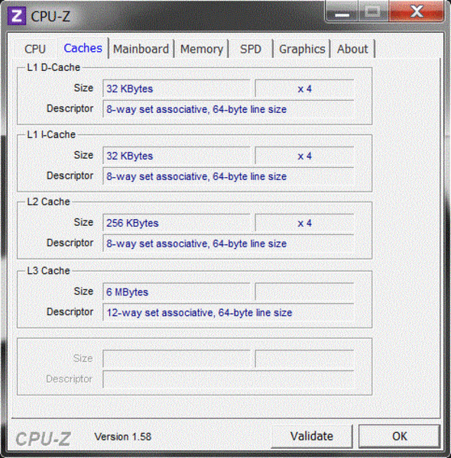Click the L1 D-Cache descriptor field
The height and width of the screenshot is (458, 451).
[229, 109]
